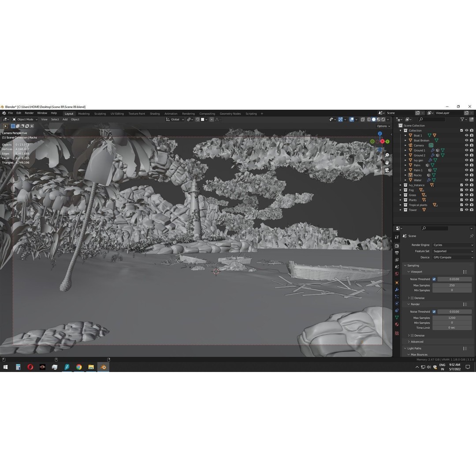476x476 pixels.
Task: Open the Blender logo menu
Action: (x=4, y=113)
